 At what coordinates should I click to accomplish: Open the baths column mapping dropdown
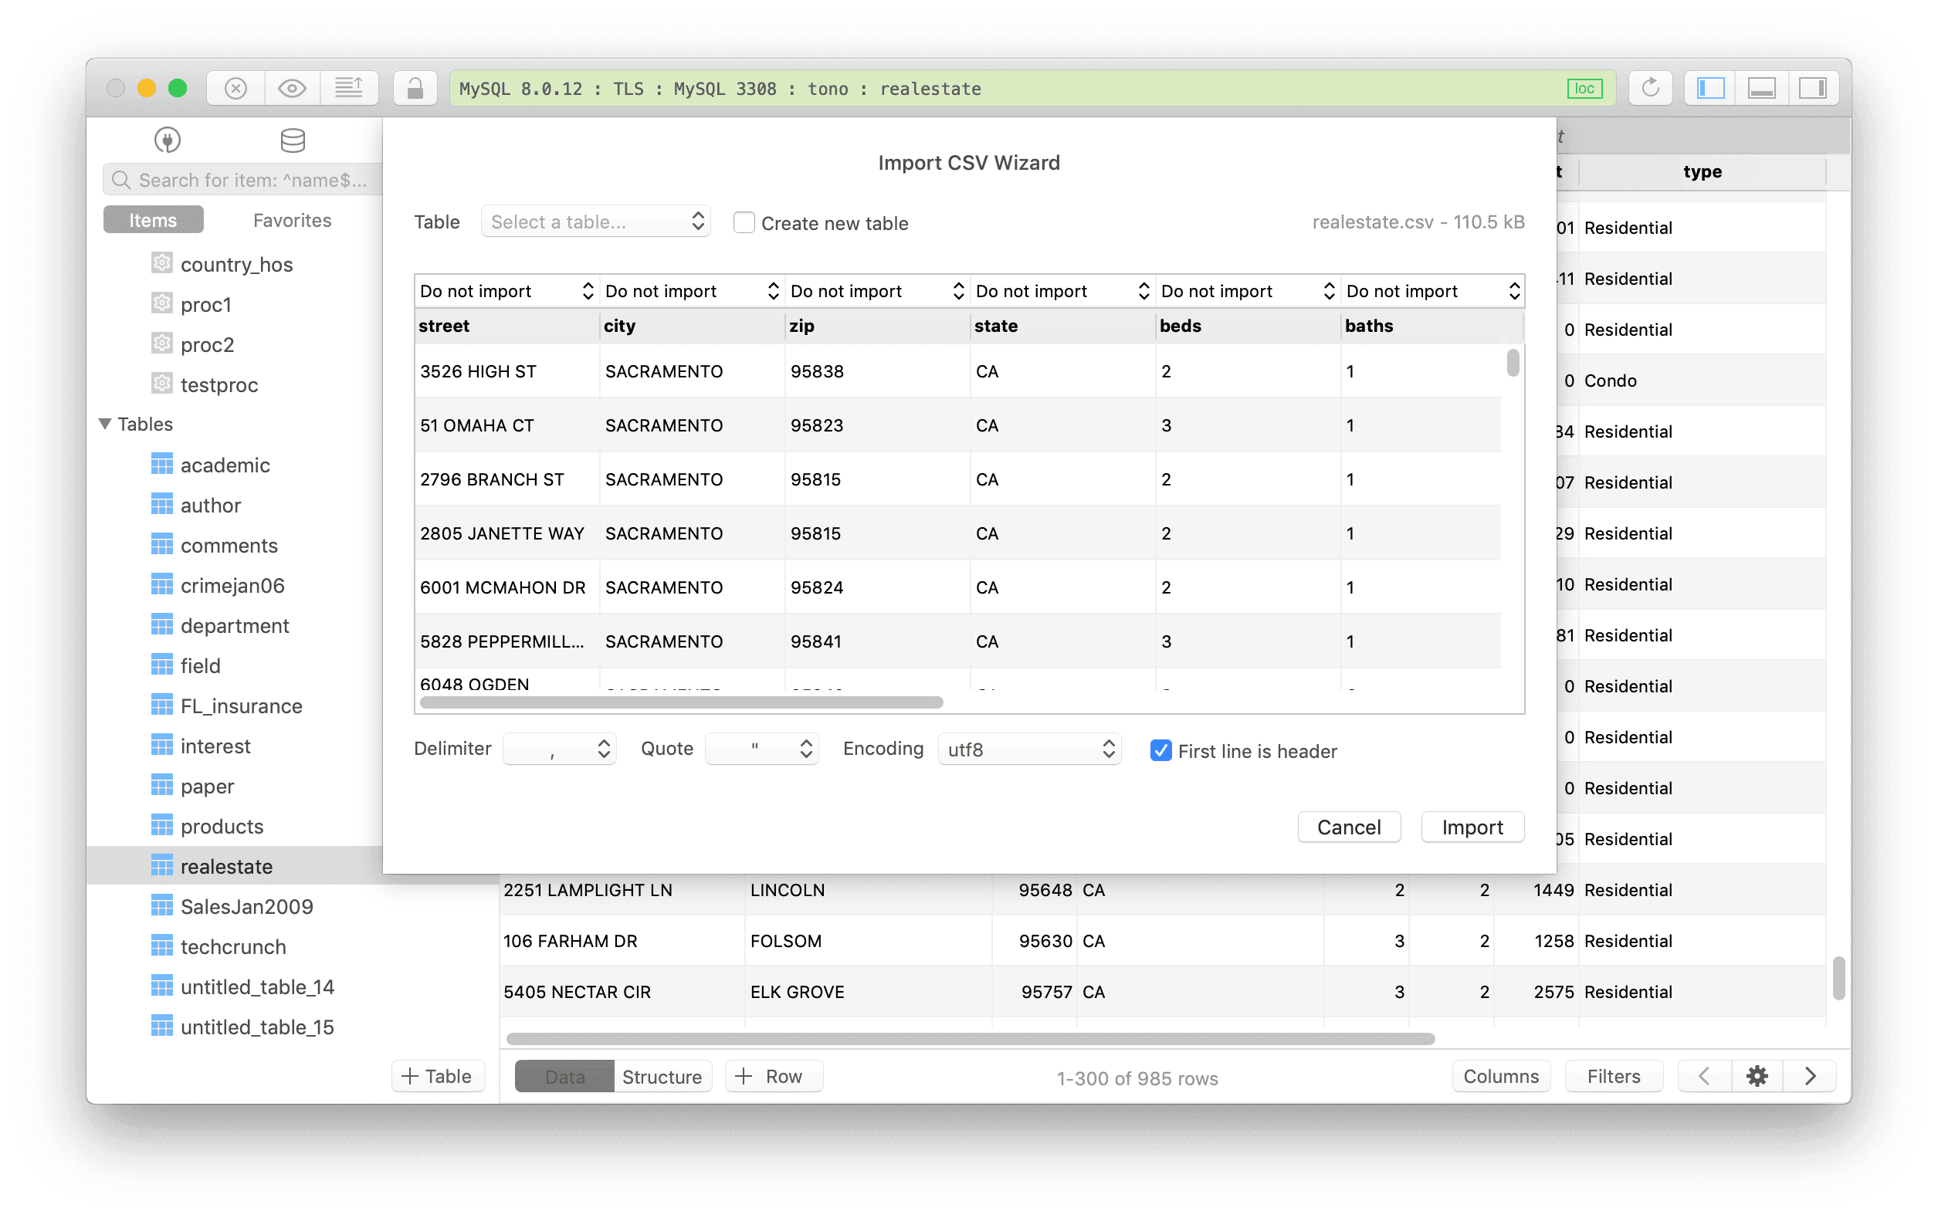pos(1432,290)
